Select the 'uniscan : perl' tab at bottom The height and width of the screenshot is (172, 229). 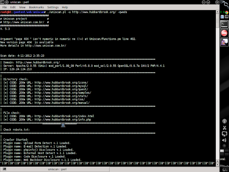coord(57,169)
